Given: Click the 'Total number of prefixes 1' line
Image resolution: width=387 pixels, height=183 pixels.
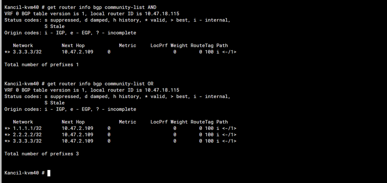Looking at the screenshot, I should 41,64.
